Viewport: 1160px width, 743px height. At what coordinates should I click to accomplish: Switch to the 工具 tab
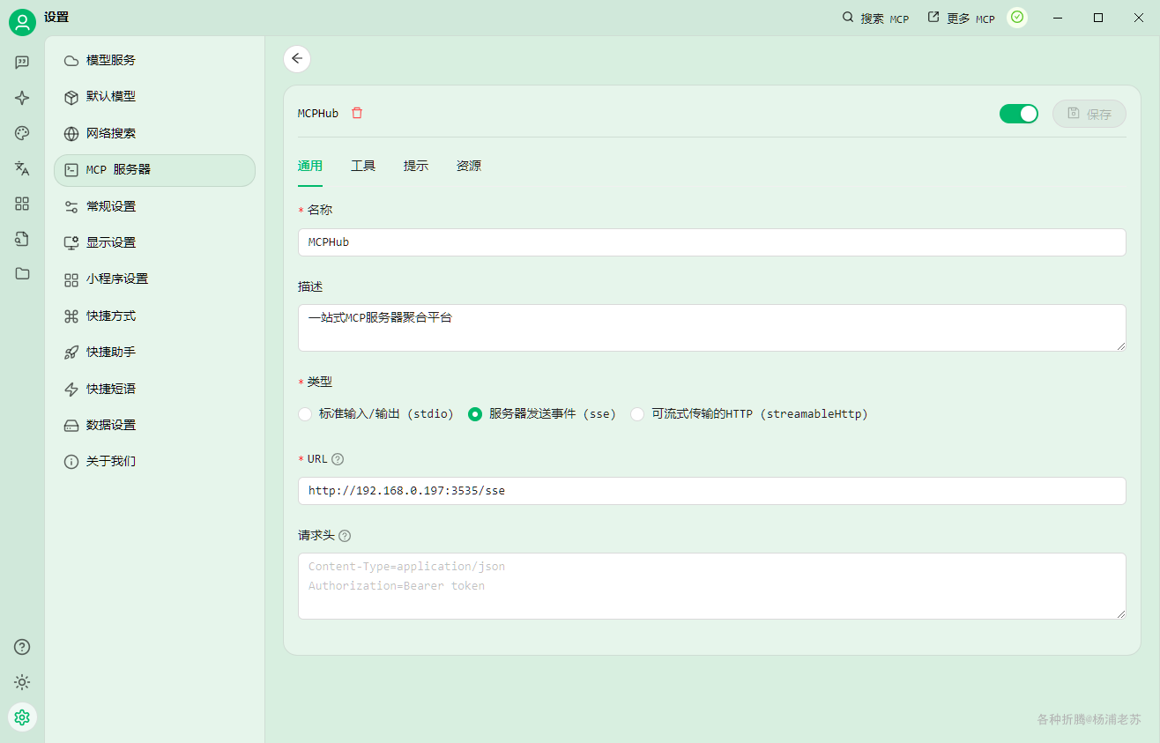[363, 166]
